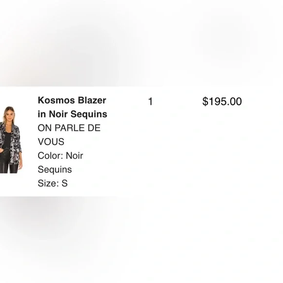Open the blazer product thumbnail image

pos(11,140)
